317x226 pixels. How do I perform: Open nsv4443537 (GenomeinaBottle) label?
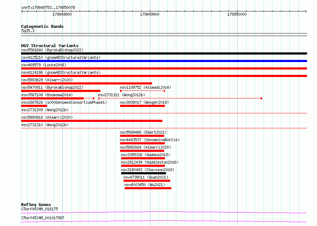pos(150,140)
